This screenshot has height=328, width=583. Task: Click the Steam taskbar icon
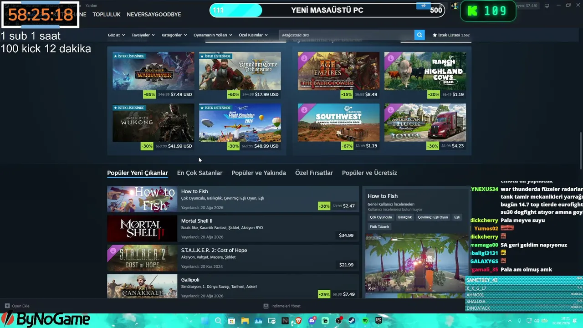click(352, 321)
